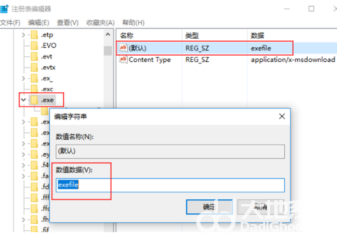This screenshot has width=337, height=234.
Task: Click the .fif folder icon in tree
Action: click(34, 229)
